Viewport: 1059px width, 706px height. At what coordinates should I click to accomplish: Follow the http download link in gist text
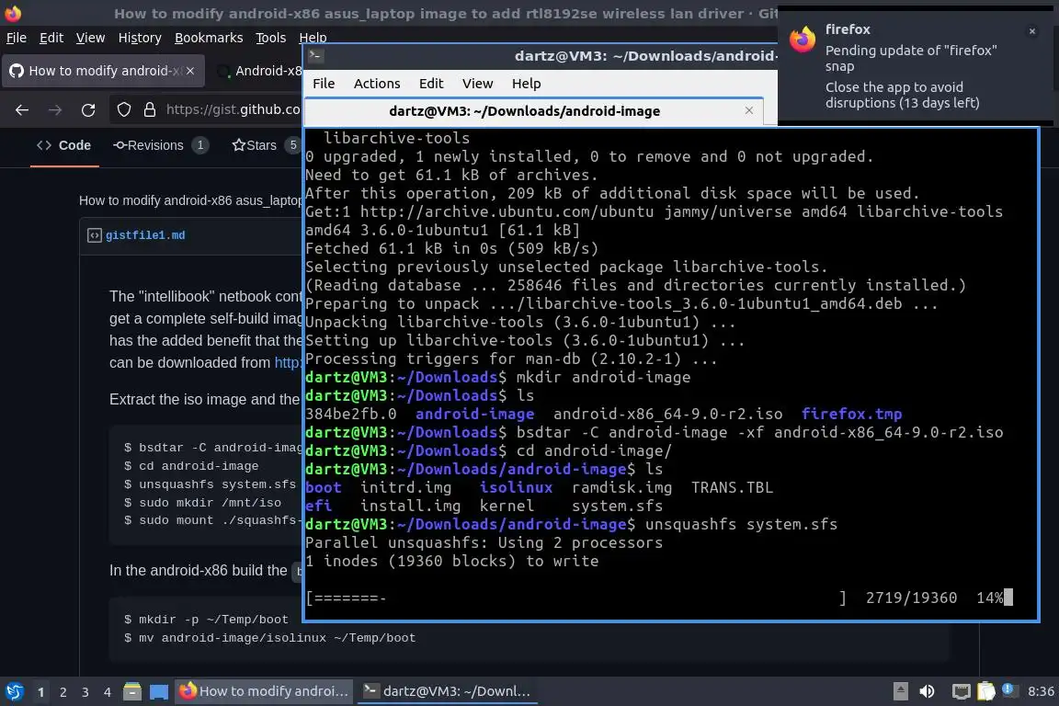pos(288,363)
